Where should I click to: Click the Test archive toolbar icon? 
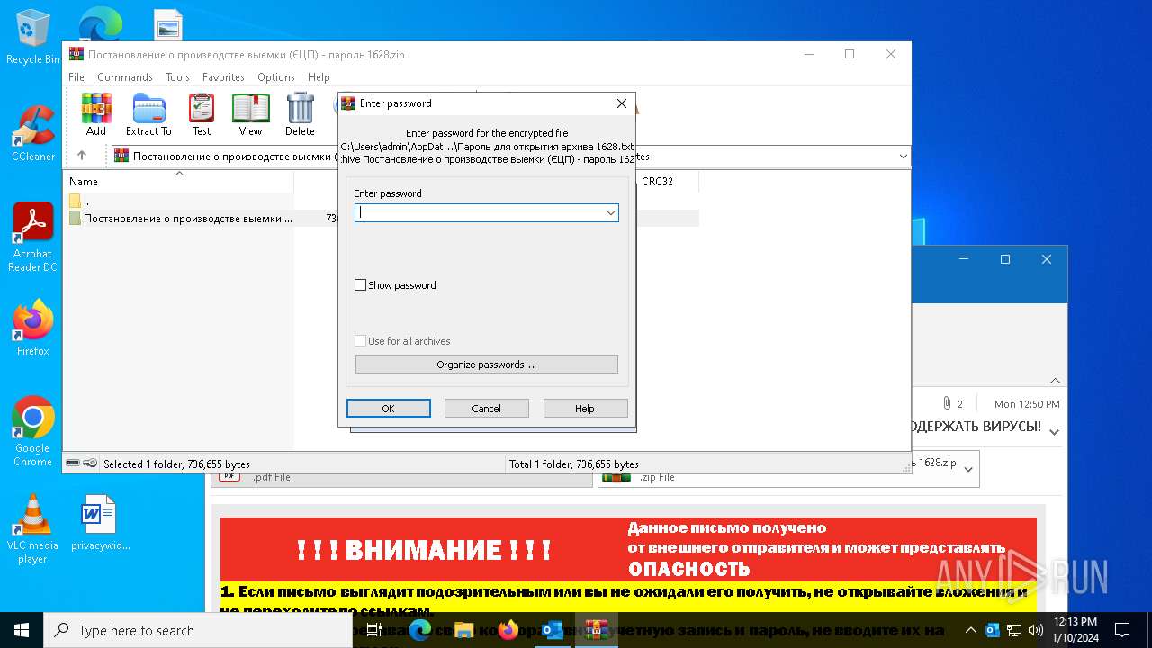click(x=202, y=114)
